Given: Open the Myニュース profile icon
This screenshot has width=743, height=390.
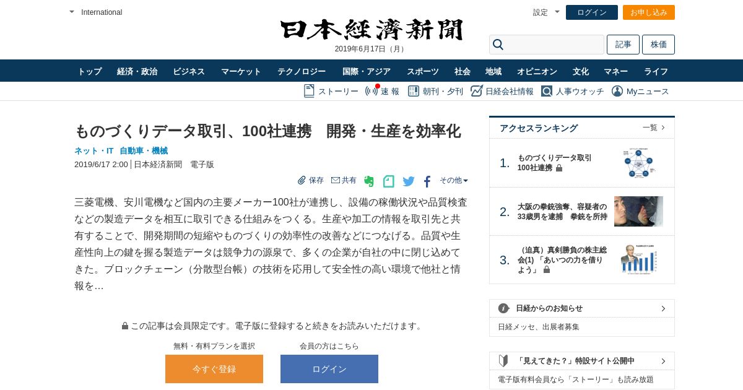Looking at the screenshot, I should (x=617, y=91).
